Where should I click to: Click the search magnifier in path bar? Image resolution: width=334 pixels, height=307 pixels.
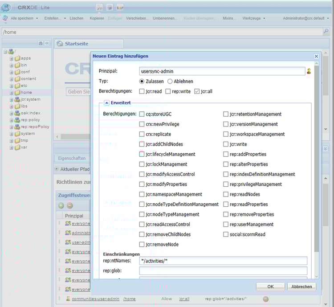326,32
